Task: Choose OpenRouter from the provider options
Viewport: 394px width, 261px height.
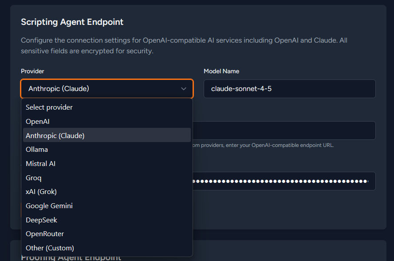Action: (x=45, y=234)
